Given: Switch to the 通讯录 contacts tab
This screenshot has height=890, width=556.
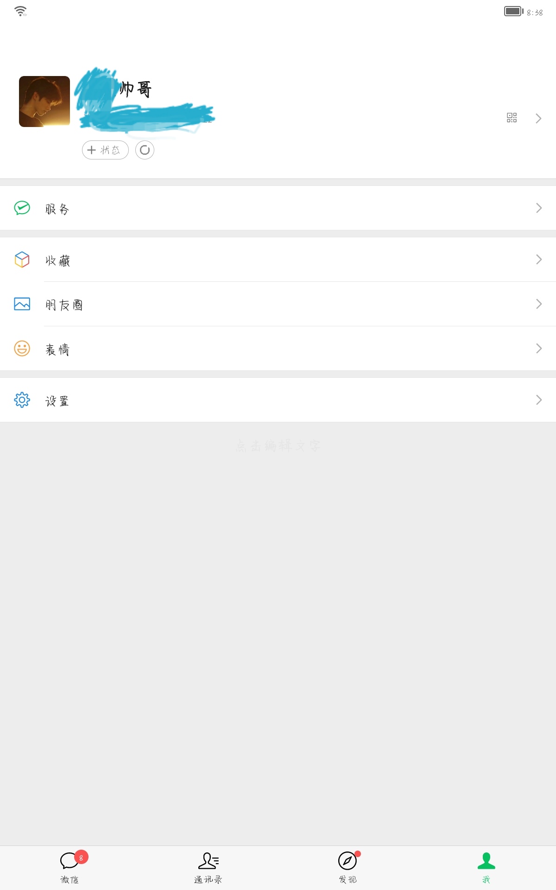Looking at the screenshot, I should [208, 867].
